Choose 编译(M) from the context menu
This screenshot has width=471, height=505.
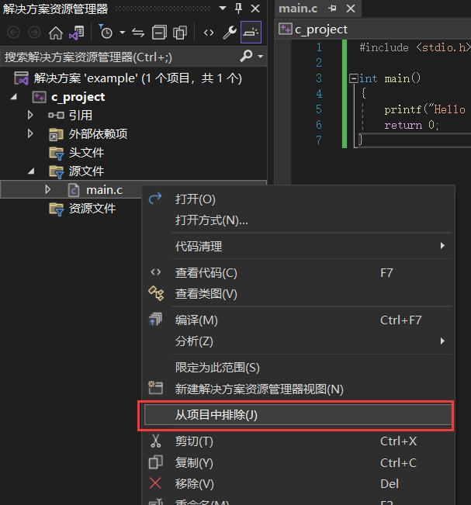pos(196,320)
